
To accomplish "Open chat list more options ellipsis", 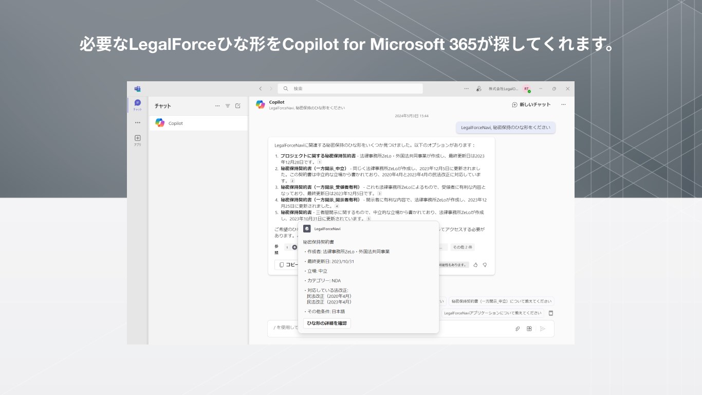I will click(217, 106).
